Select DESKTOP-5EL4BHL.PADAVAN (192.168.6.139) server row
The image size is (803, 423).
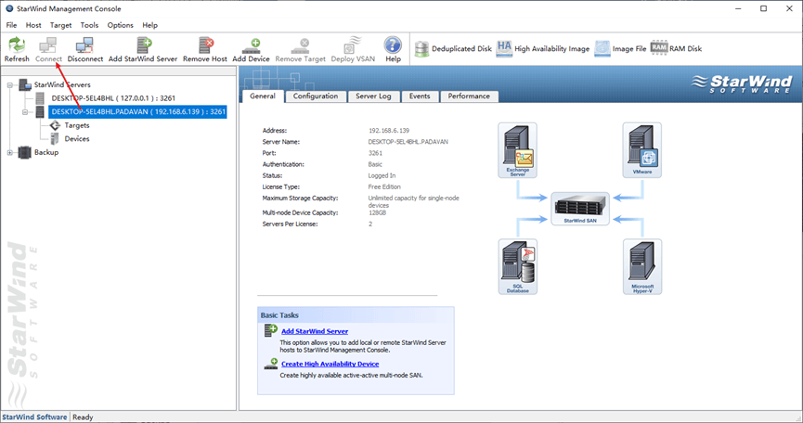click(137, 111)
